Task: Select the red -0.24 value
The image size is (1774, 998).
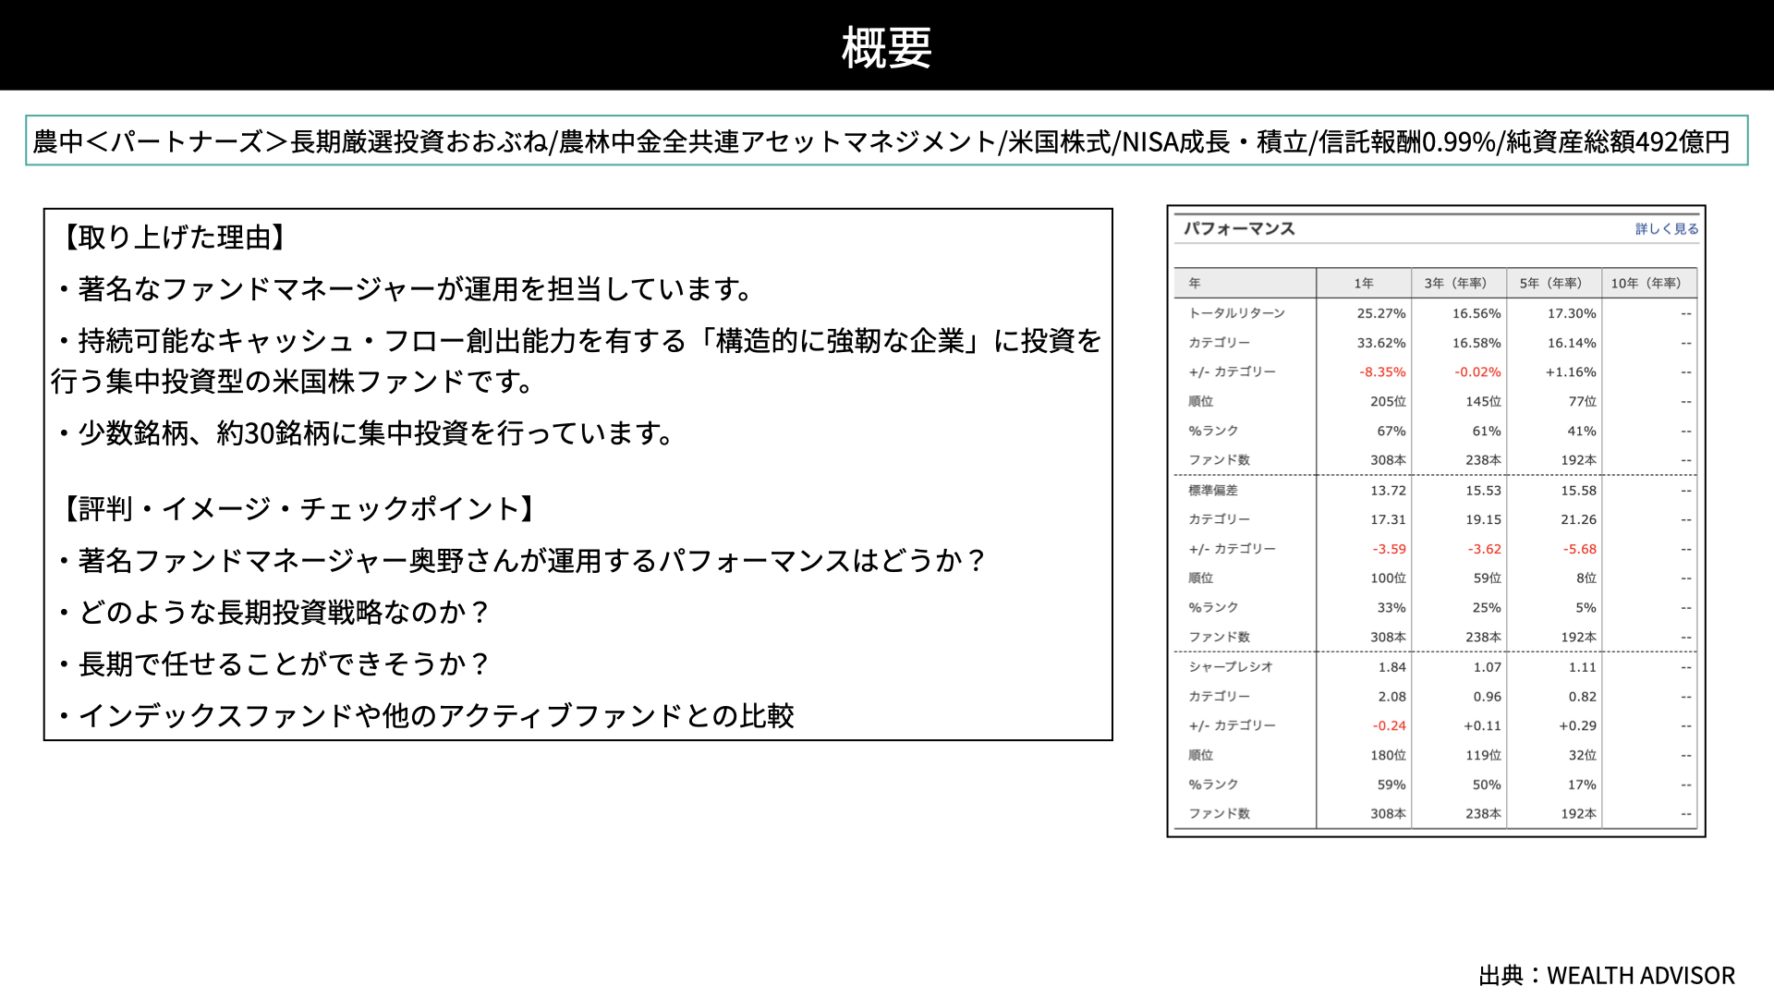Action: pos(1389,726)
